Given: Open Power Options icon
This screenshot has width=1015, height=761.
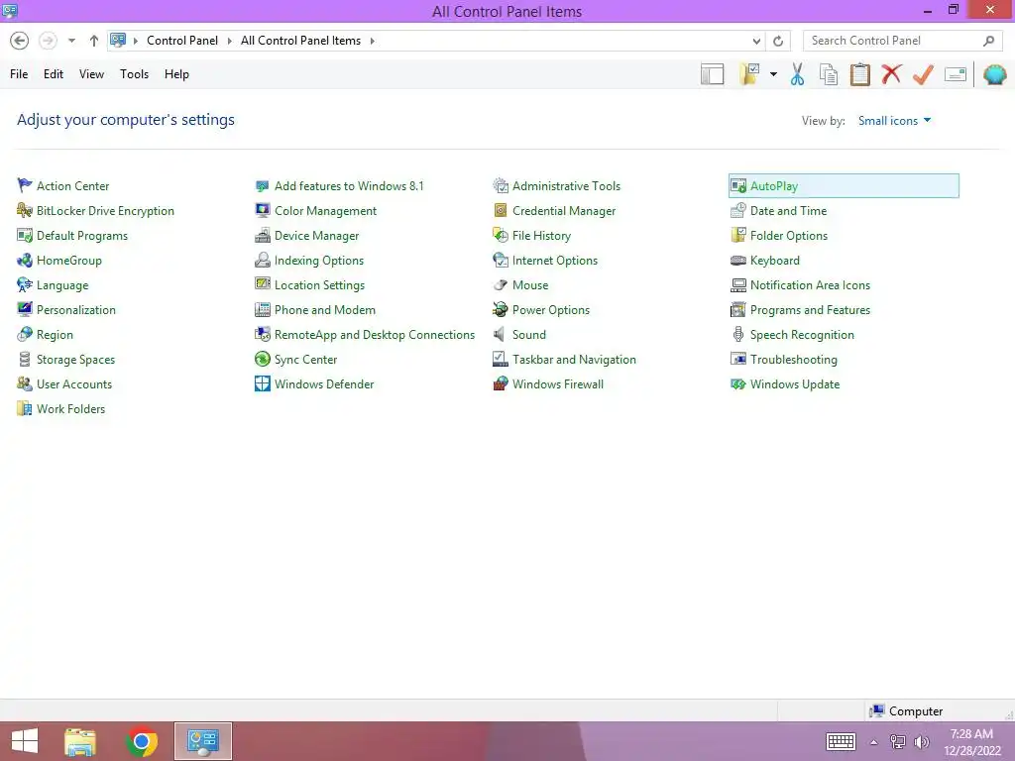Looking at the screenshot, I should [x=501, y=310].
